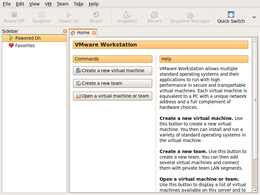Click the Suspend toolbar icon
Image resolution: width=260 pixels, height=195 pixels.
coord(42,15)
